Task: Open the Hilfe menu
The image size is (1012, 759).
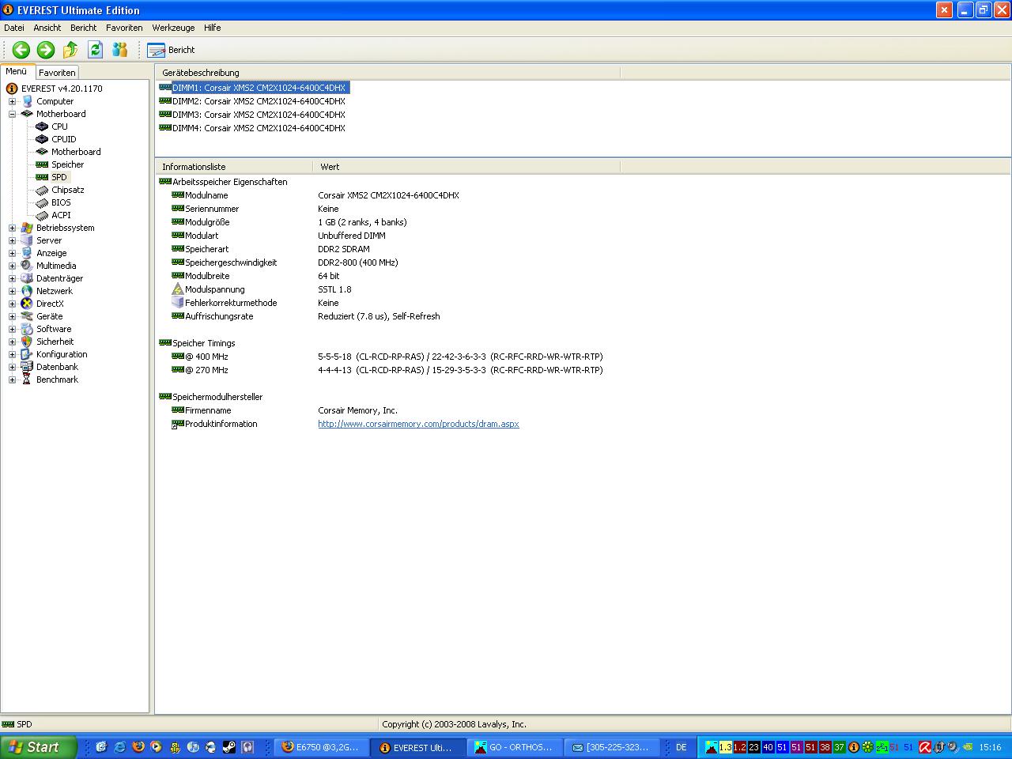Action: click(x=213, y=28)
